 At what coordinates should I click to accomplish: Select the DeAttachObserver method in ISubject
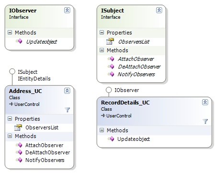click(139, 67)
